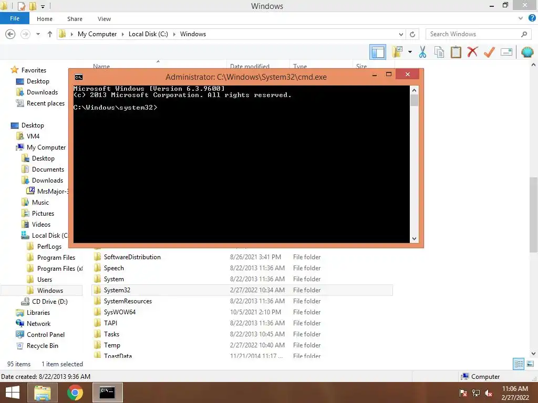Click the Copy documents icon
The width and height of the screenshot is (538, 403).
click(439, 52)
